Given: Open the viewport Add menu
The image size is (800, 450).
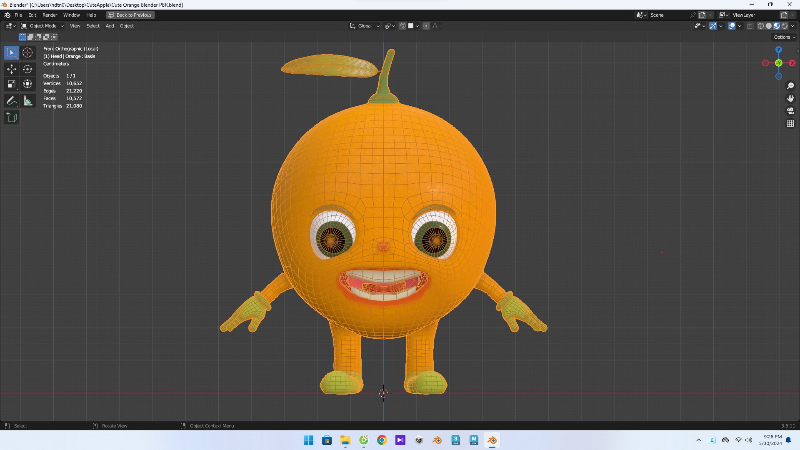Looking at the screenshot, I should click(110, 26).
